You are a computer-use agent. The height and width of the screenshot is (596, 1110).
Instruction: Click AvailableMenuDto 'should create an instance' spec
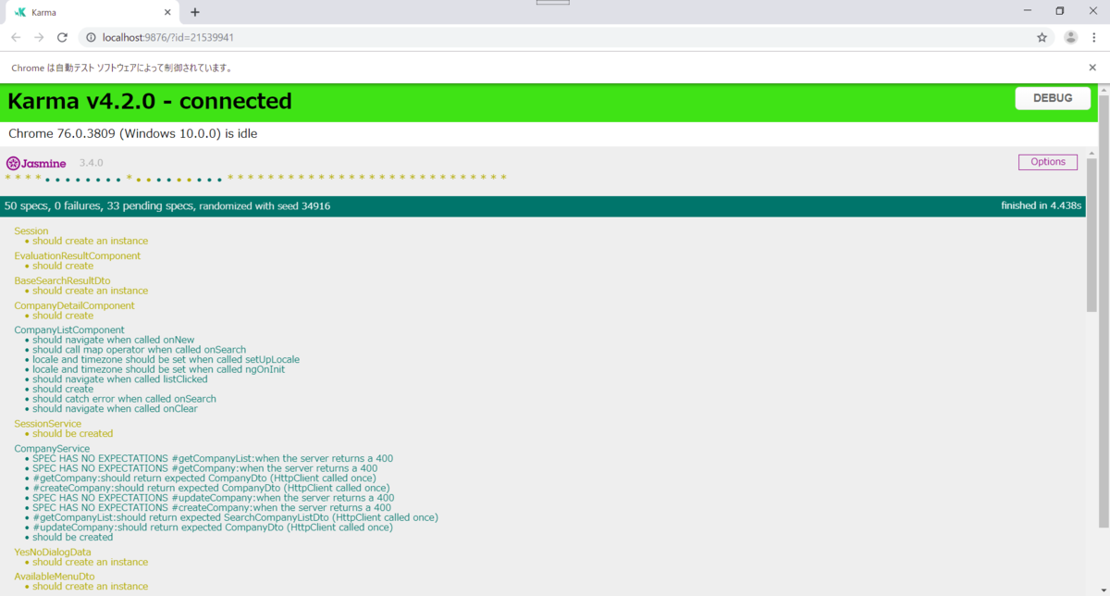[x=91, y=587]
